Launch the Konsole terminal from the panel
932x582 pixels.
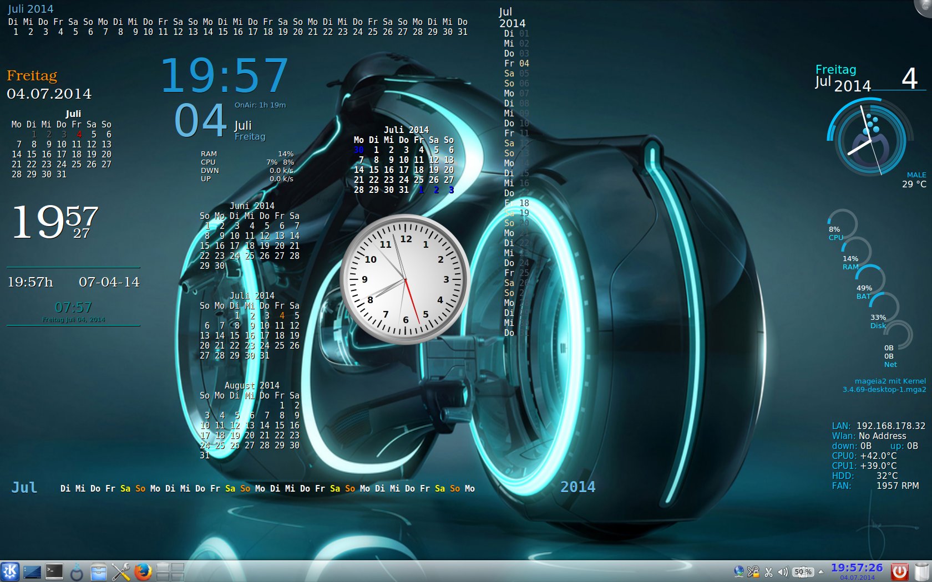pyautogui.click(x=54, y=571)
